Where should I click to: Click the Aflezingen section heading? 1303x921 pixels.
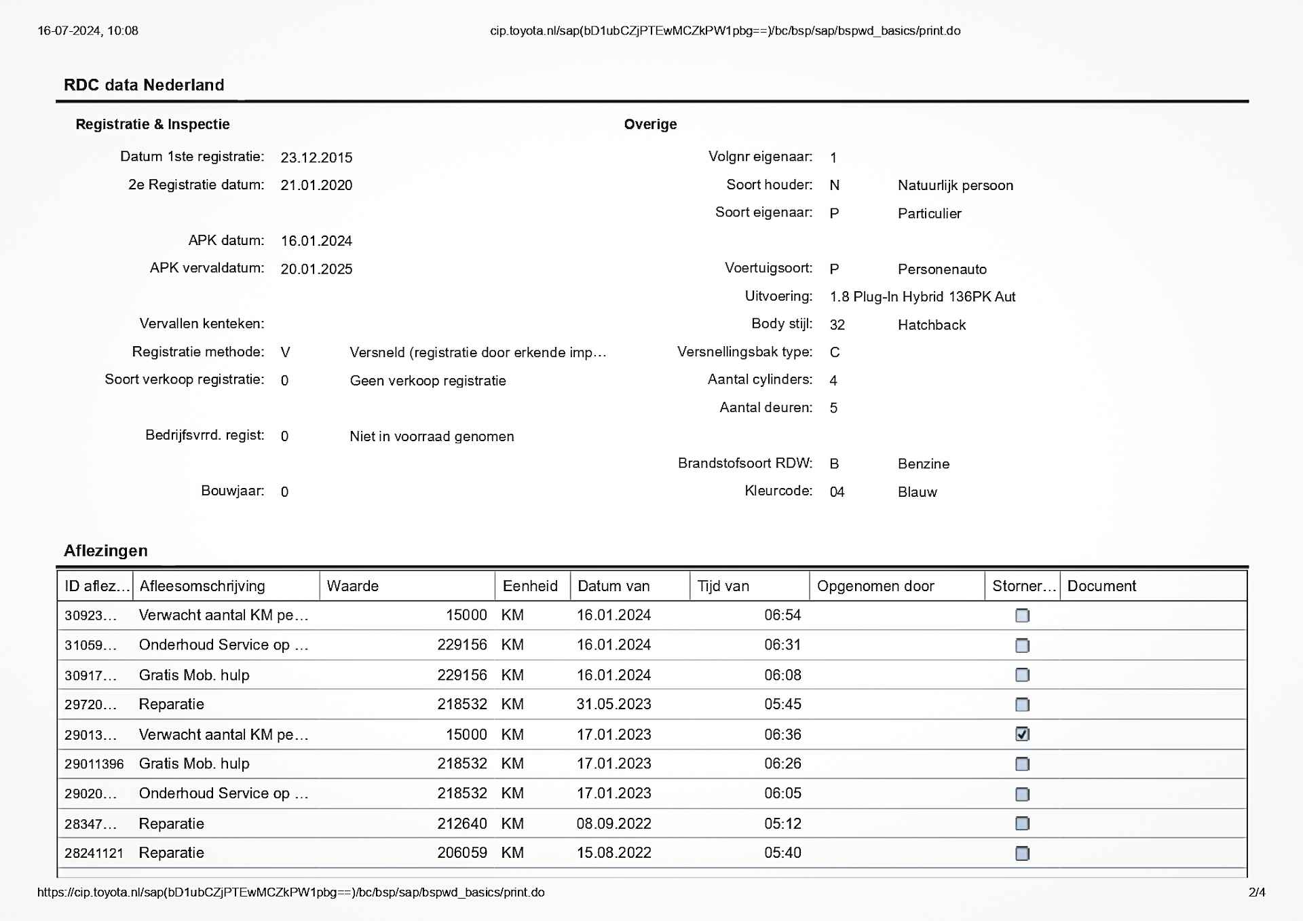click(x=106, y=550)
